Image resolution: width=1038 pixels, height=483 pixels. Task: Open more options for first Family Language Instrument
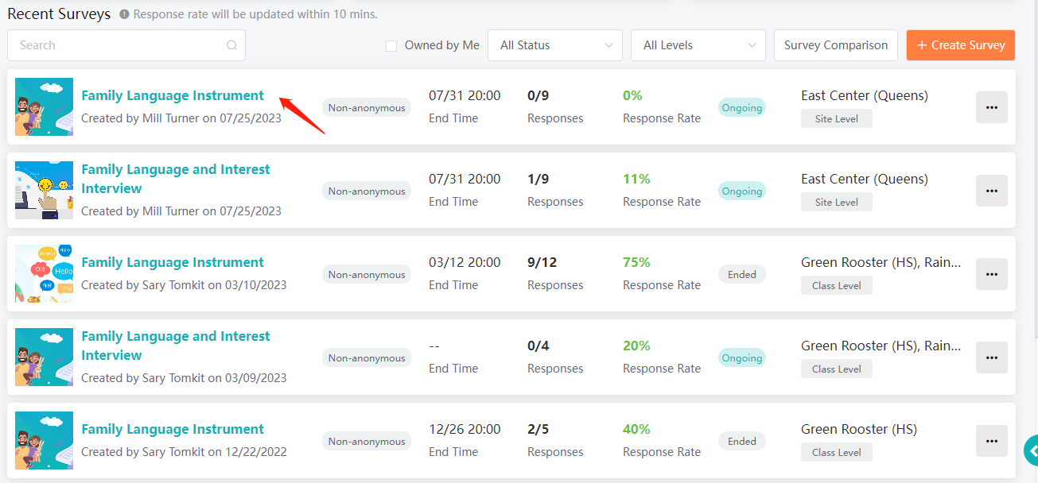tap(991, 107)
